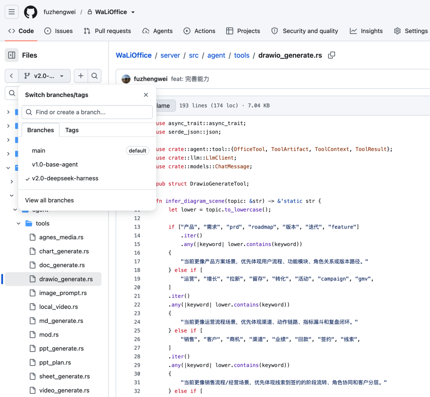430x397 pixels.
Task: Open chart_generate.rs file
Action: click(64, 251)
